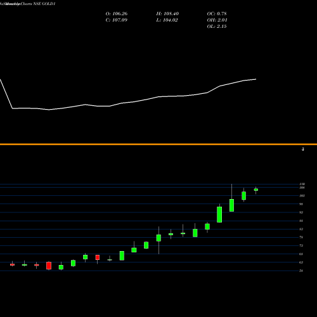This screenshot has height=317, width=317.
Task: Click the low price value L: 104.02
Action: pyautogui.click(x=167, y=20)
